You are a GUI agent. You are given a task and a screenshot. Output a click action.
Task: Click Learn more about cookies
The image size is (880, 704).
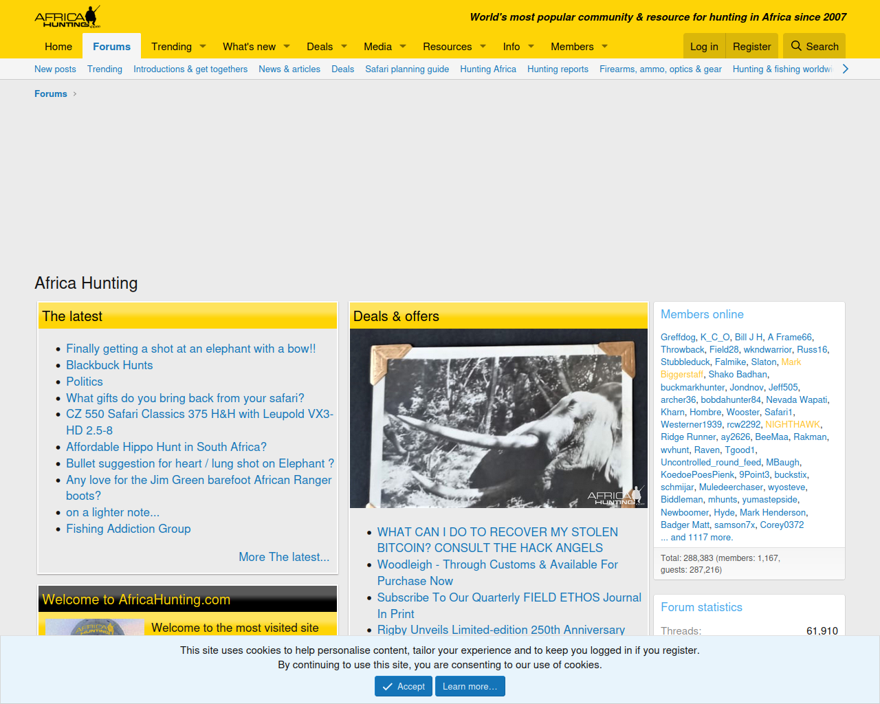tap(470, 686)
